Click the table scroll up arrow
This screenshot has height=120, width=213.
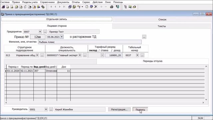[206, 66]
